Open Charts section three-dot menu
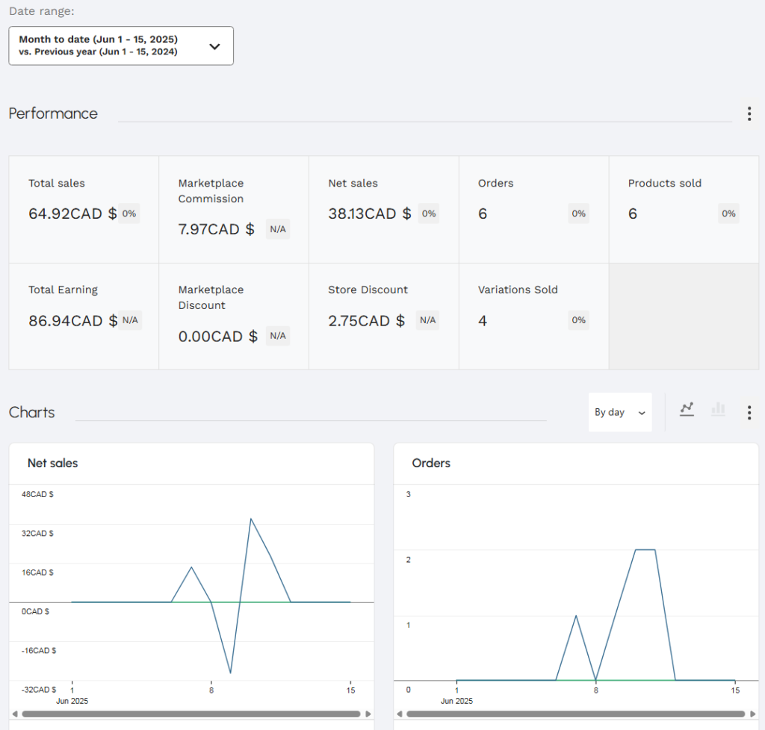Viewport: 765px width, 730px height. click(x=749, y=413)
